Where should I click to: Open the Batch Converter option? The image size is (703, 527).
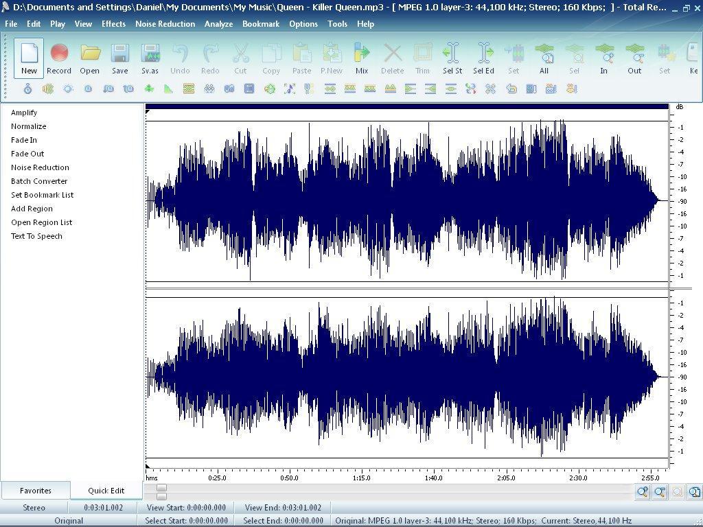pyautogui.click(x=40, y=180)
